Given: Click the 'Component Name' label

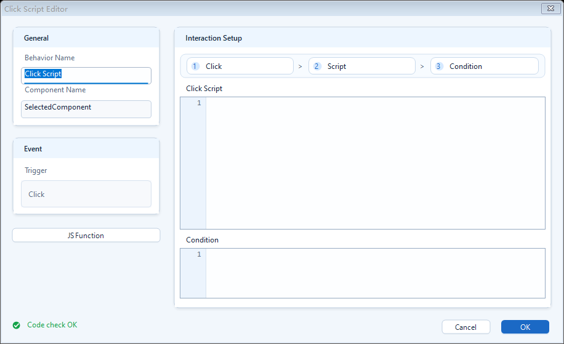Looking at the screenshot, I should pos(55,89).
